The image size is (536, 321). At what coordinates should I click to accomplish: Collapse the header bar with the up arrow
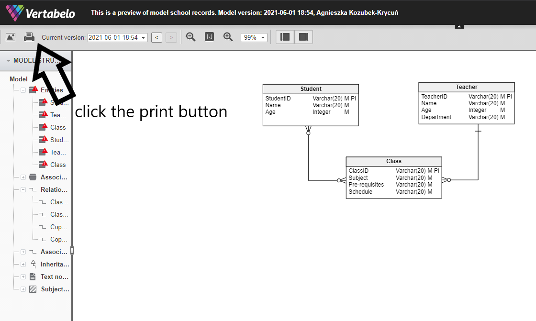click(x=459, y=26)
